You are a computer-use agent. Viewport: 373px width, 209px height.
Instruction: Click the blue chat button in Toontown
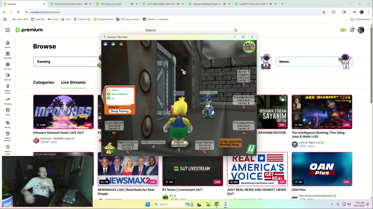pyautogui.click(x=105, y=44)
